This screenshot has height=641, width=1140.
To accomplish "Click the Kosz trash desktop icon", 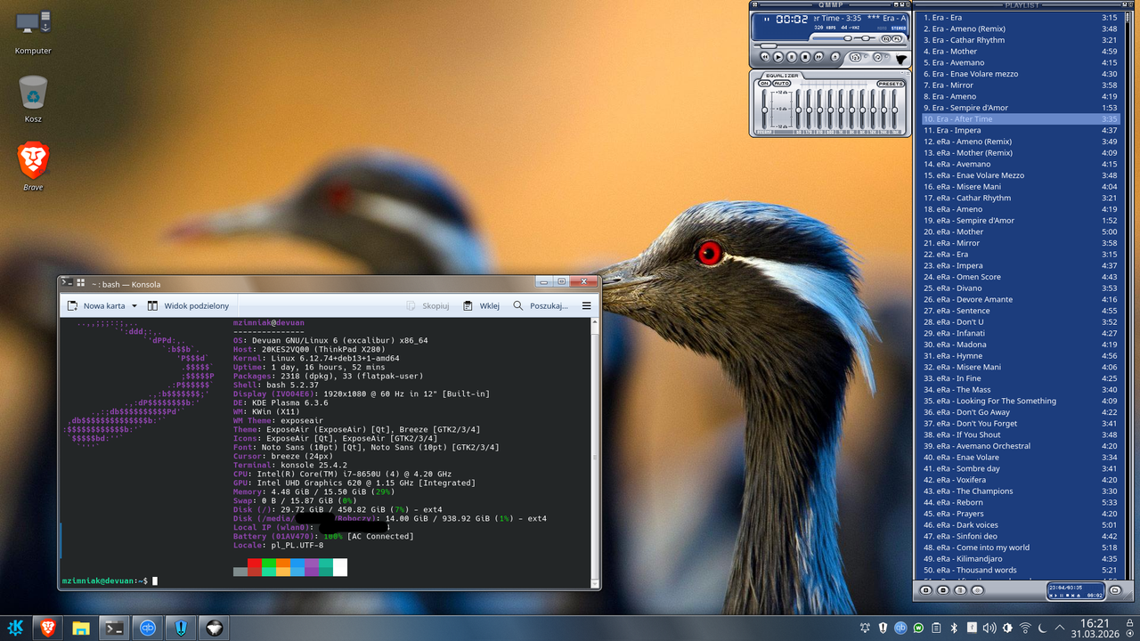I will click(33, 98).
